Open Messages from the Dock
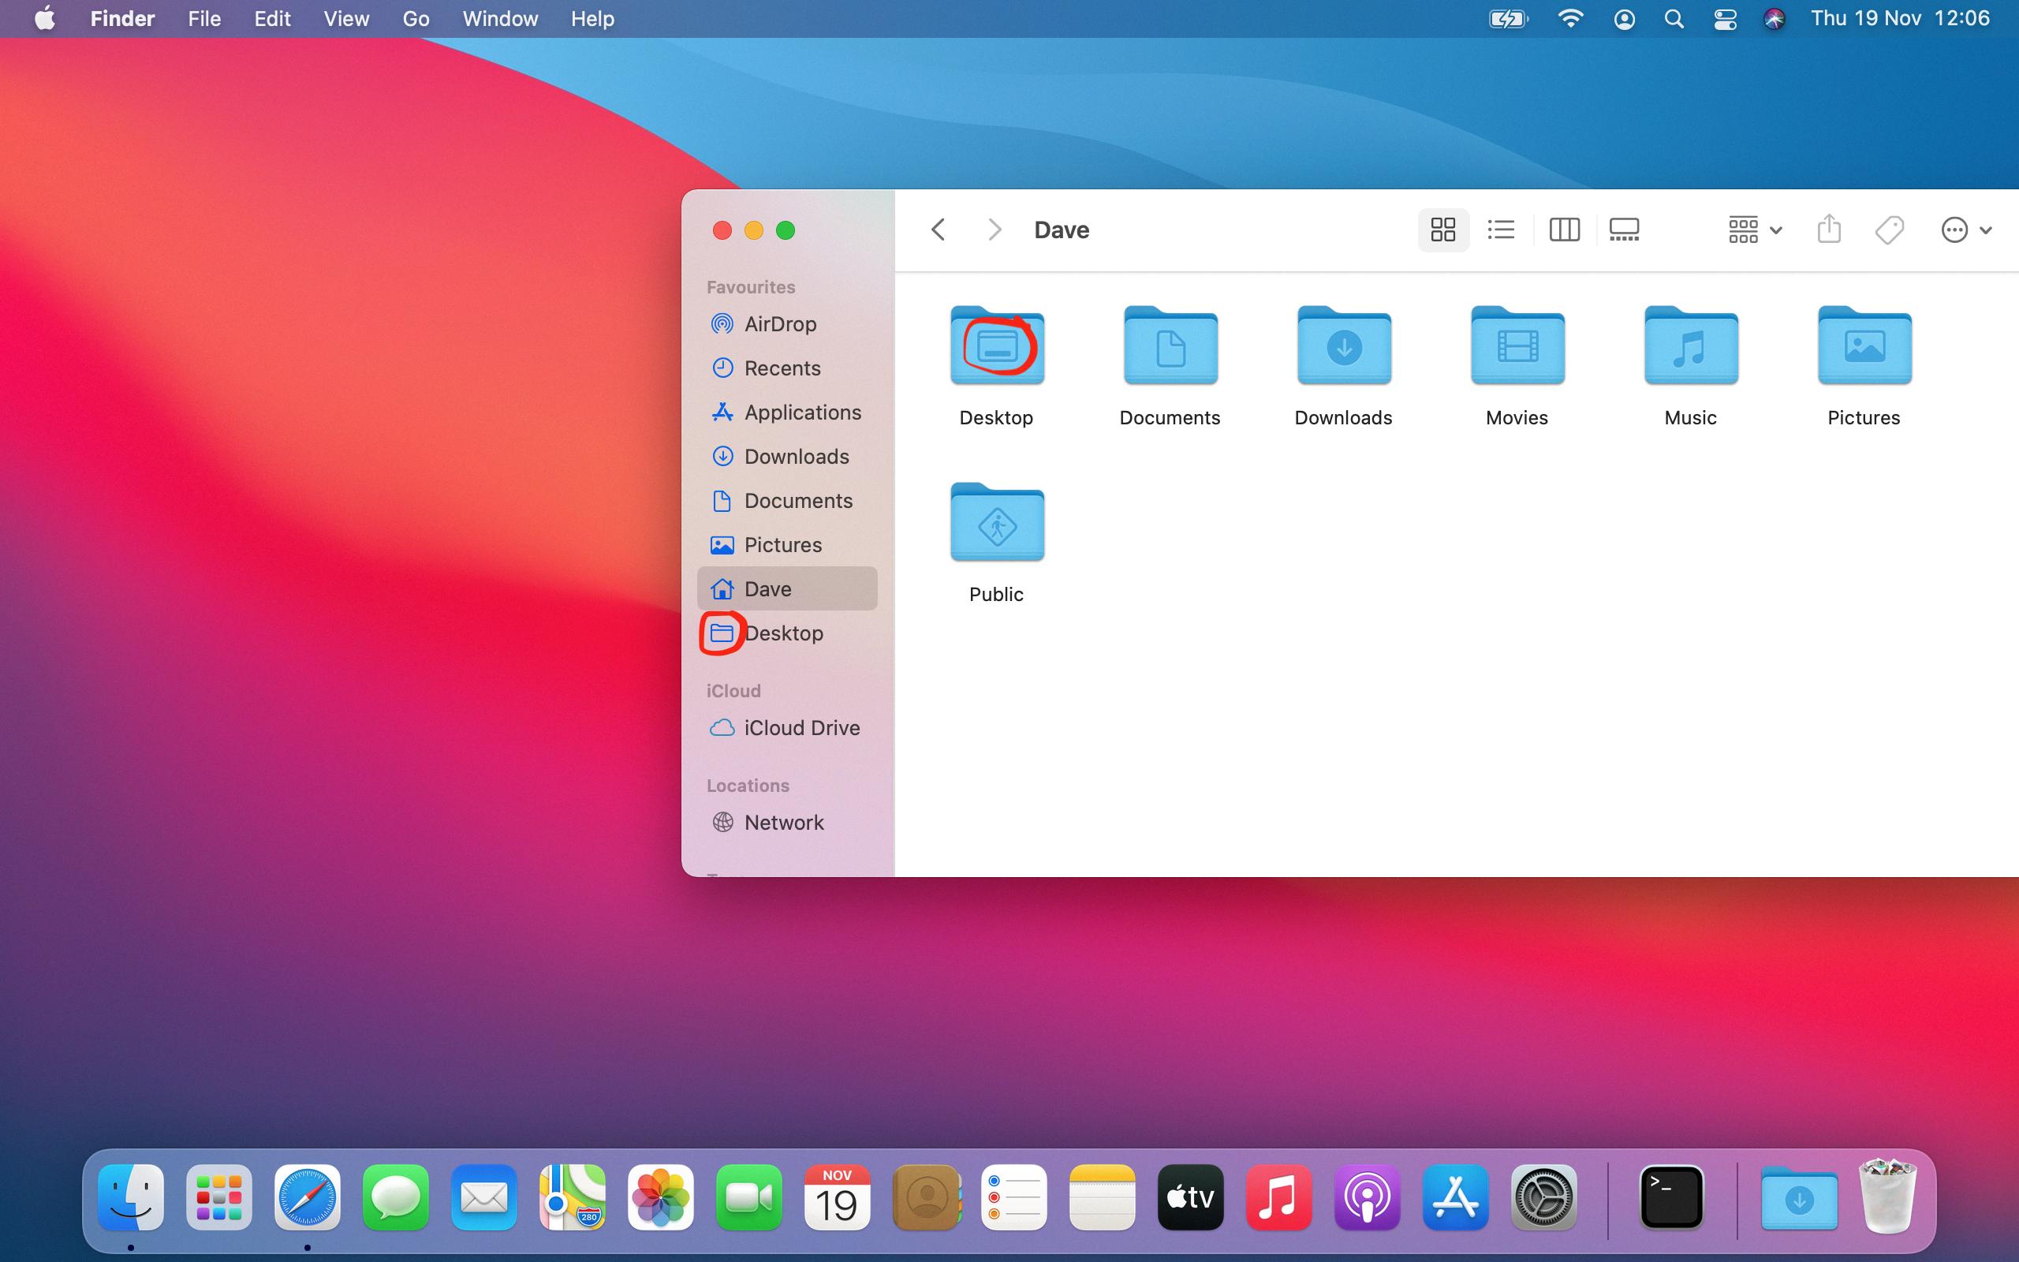Viewport: 2019px width, 1262px height. [x=396, y=1198]
